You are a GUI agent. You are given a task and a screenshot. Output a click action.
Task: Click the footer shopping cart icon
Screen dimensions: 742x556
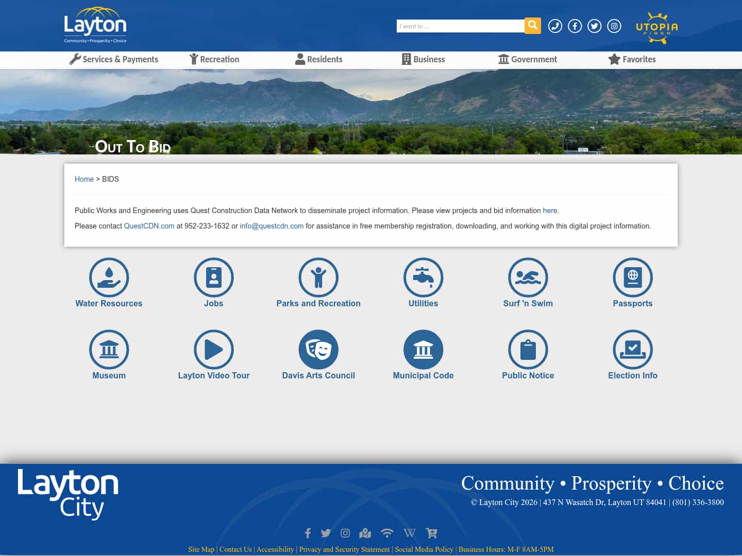tap(431, 533)
